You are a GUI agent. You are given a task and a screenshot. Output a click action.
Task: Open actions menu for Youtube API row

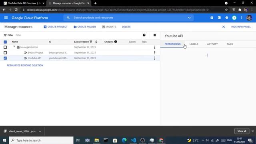155,58
